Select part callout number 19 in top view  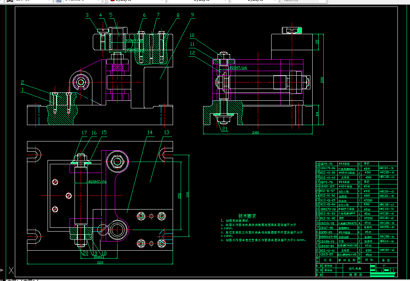click(94, 253)
